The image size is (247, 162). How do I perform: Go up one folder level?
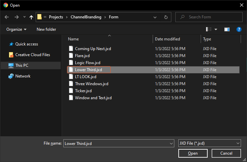click(31, 17)
